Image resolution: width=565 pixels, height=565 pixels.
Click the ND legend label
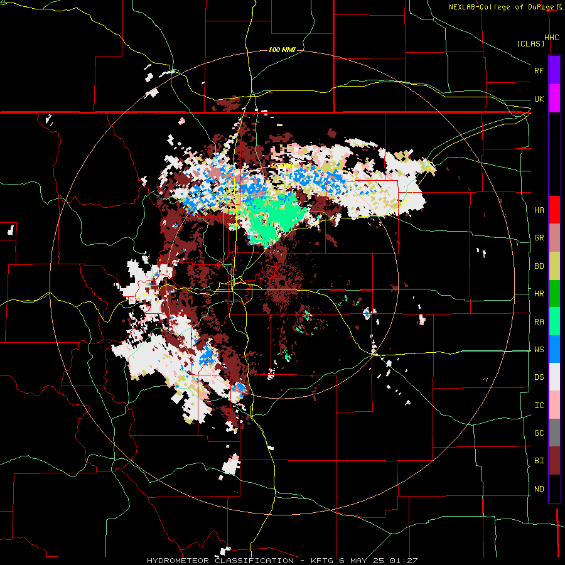539,489
